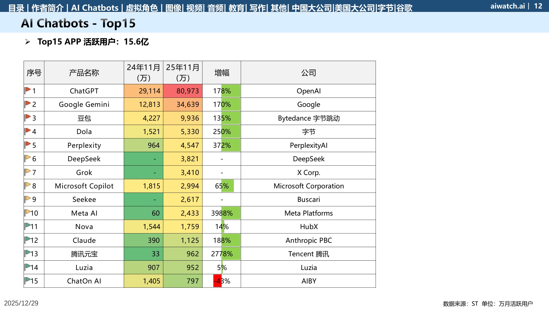The height and width of the screenshot is (309, 549).
Task: Click the yellow flag beside DeepSeek rank
Action: (x=27, y=158)
